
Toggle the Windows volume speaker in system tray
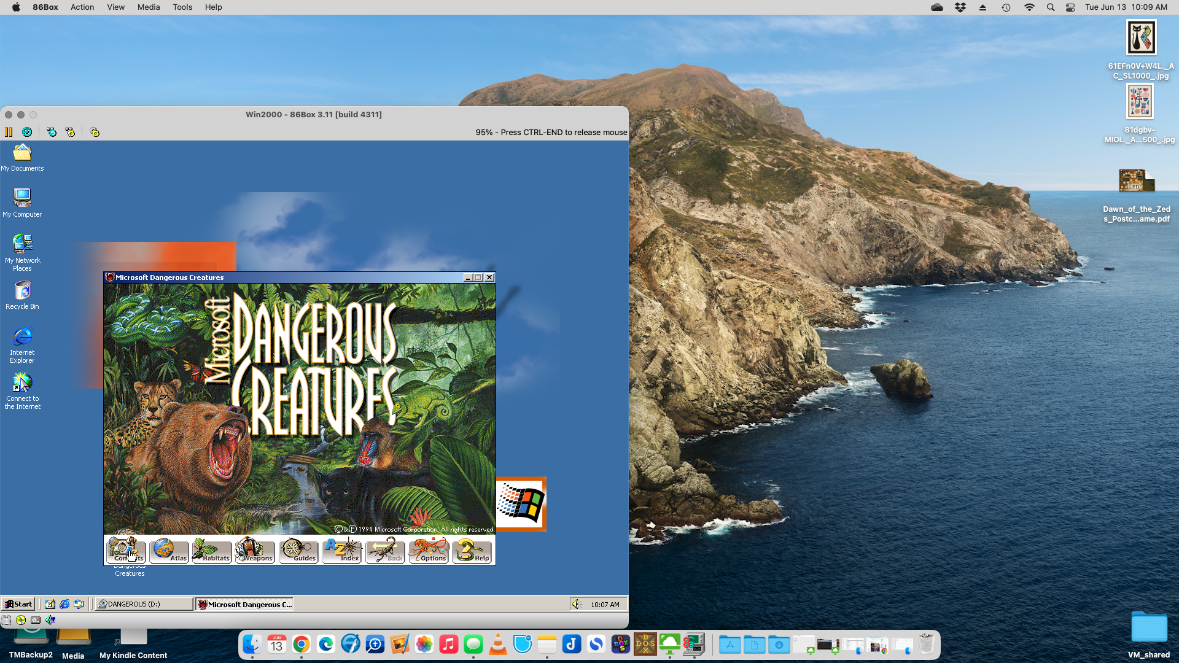pyautogui.click(x=577, y=604)
